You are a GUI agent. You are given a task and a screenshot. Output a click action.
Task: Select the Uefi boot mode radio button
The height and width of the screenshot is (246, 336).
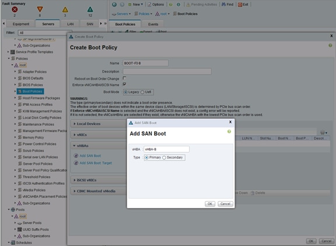[x=142, y=92]
